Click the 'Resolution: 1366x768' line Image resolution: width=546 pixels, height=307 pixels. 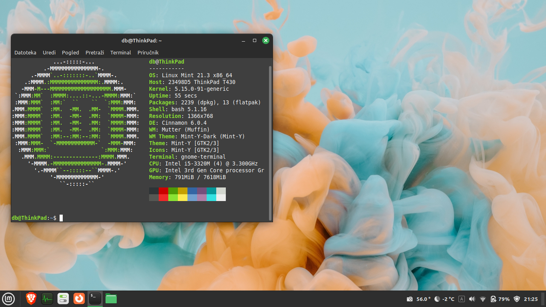tap(181, 116)
